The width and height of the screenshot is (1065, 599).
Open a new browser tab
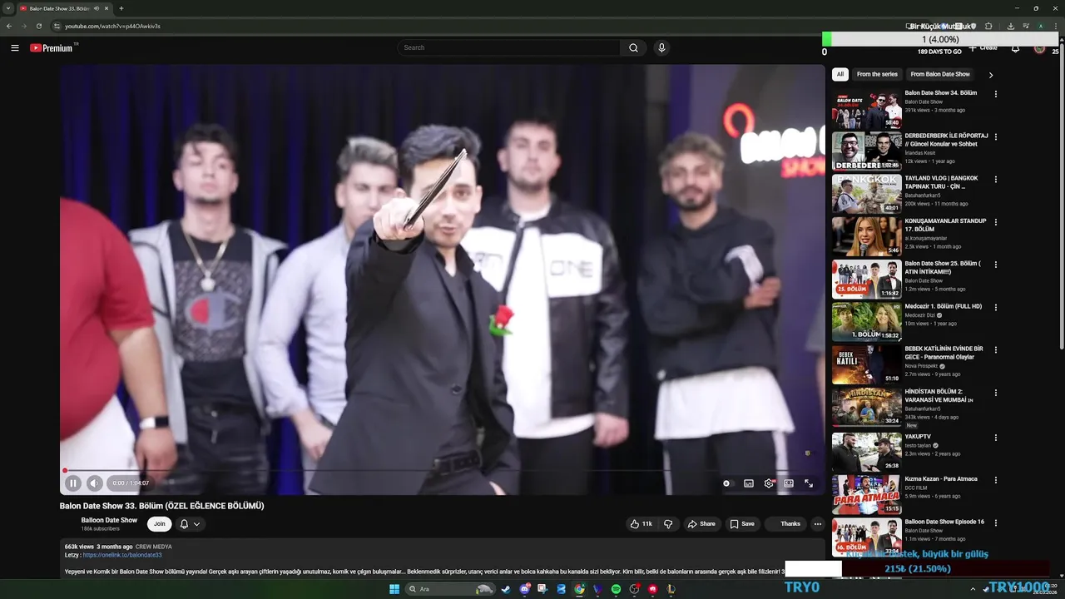[x=121, y=8]
